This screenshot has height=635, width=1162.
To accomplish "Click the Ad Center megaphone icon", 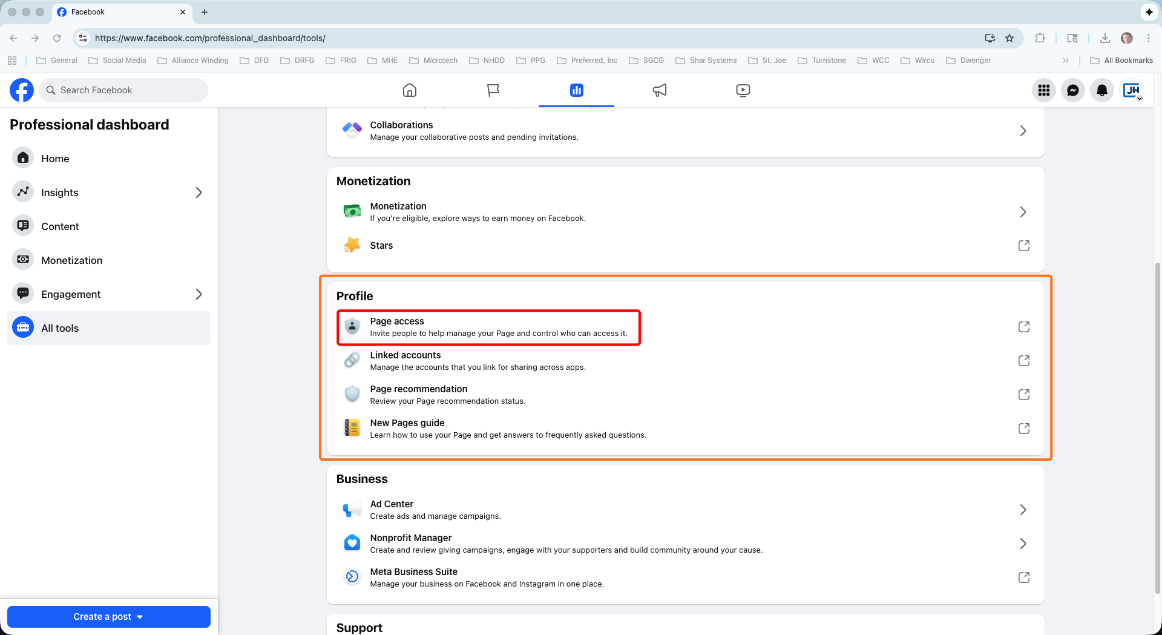I will pyautogui.click(x=352, y=510).
